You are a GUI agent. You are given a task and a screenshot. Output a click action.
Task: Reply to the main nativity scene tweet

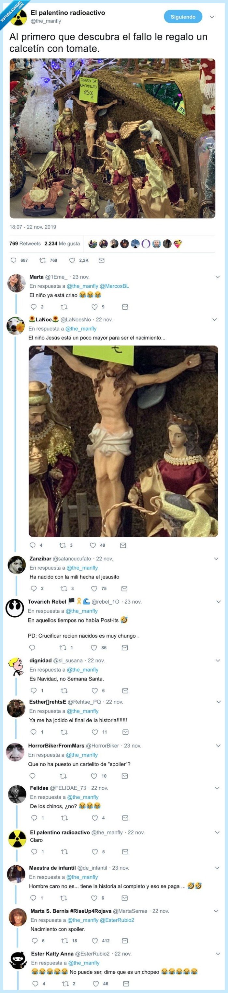pos(14,261)
